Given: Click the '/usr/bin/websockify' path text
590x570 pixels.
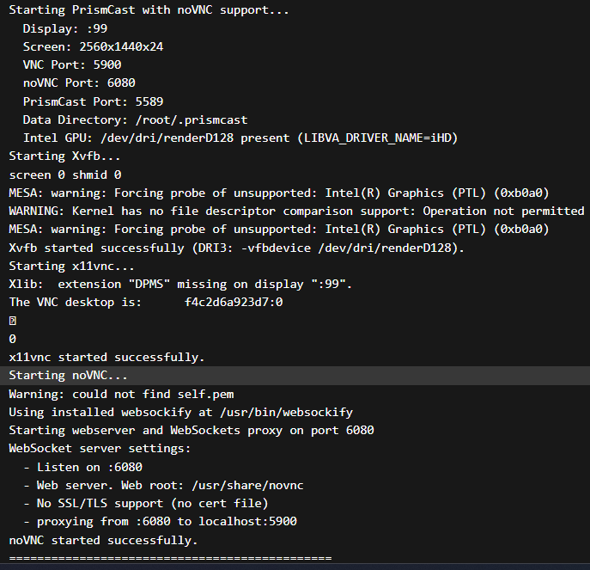Looking at the screenshot, I should coord(286,412).
